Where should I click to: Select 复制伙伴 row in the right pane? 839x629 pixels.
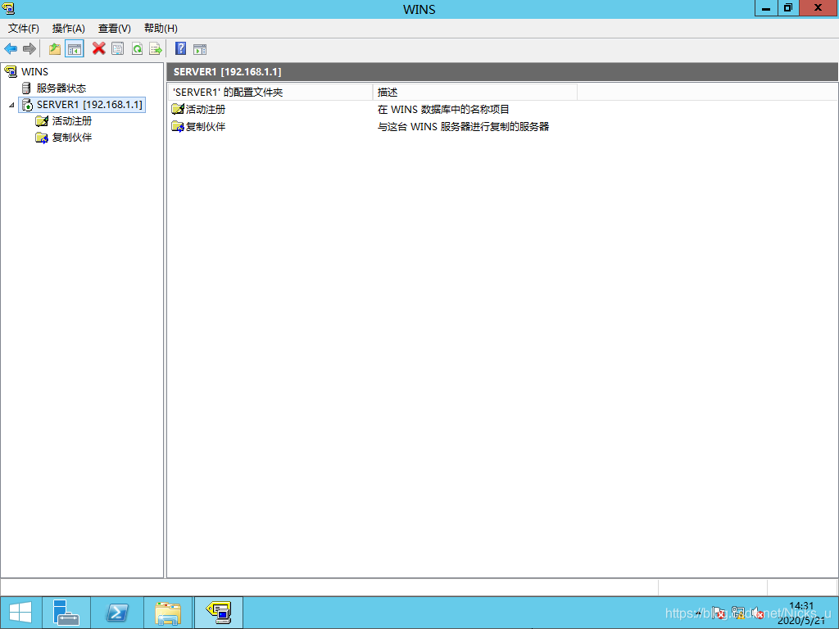pos(206,127)
